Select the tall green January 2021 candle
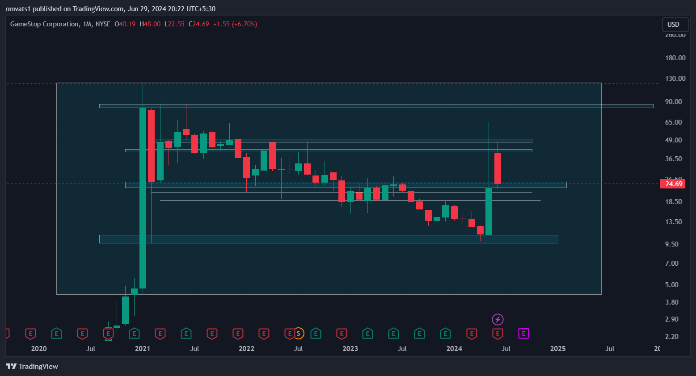Screen dimensions: 696x376 point(143,198)
